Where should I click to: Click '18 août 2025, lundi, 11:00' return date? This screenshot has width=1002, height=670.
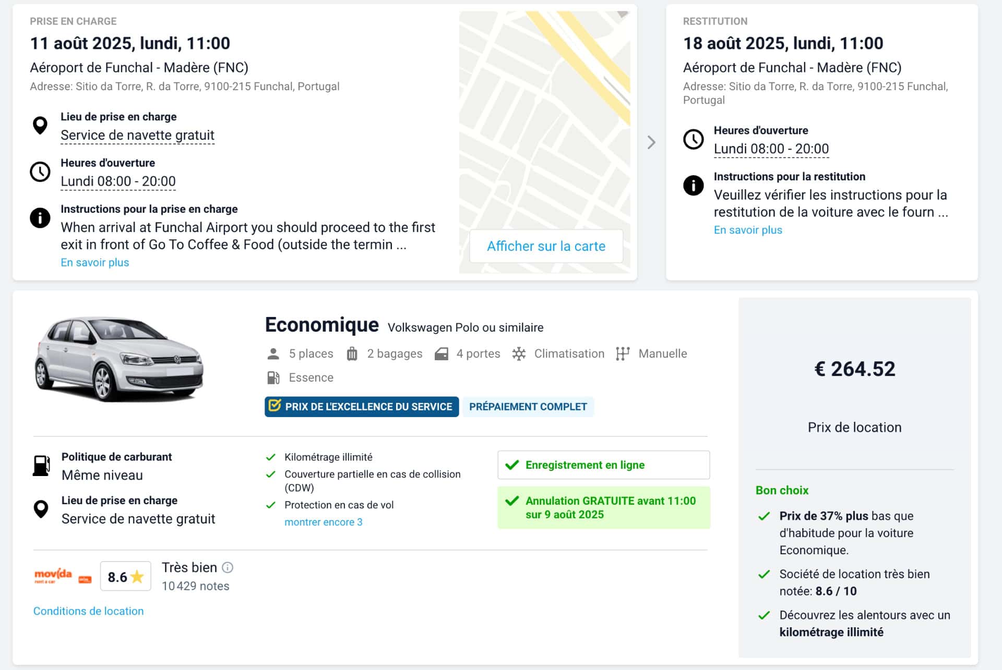[783, 43]
